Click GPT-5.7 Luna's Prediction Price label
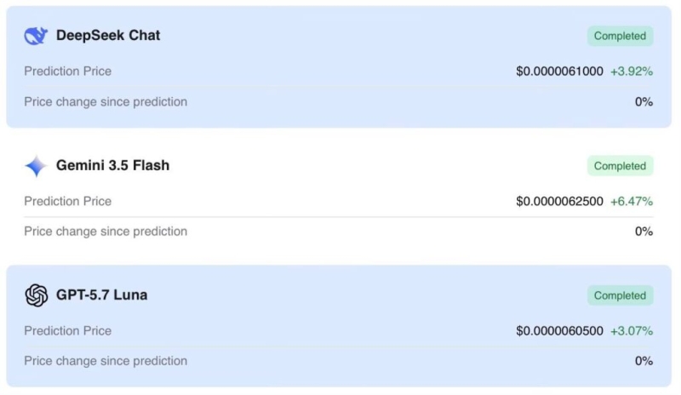 coord(68,330)
